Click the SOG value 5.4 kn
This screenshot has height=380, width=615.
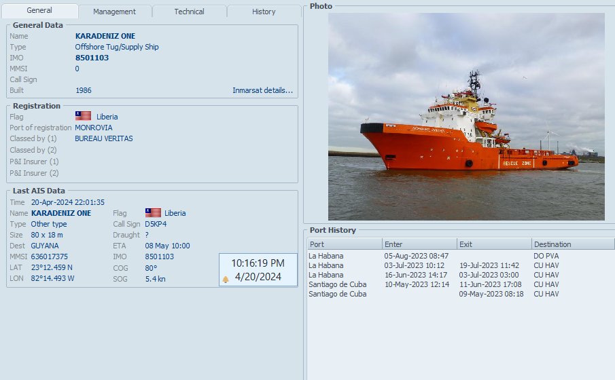coord(156,280)
